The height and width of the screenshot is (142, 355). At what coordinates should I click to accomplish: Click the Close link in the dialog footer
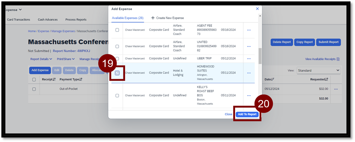pyautogui.click(x=228, y=114)
